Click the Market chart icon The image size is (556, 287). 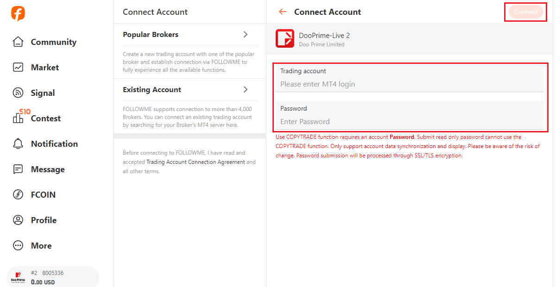click(18, 68)
